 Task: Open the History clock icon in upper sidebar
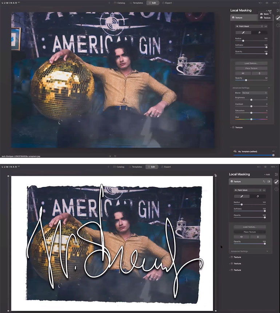click(277, 25)
